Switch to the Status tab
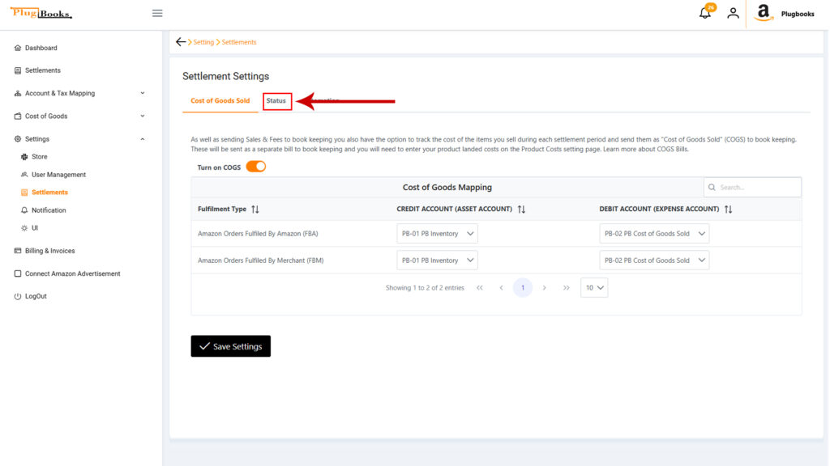 (276, 101)
